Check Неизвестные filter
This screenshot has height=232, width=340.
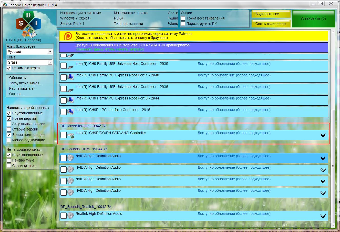pyautogui.click(x=9, y=160)
